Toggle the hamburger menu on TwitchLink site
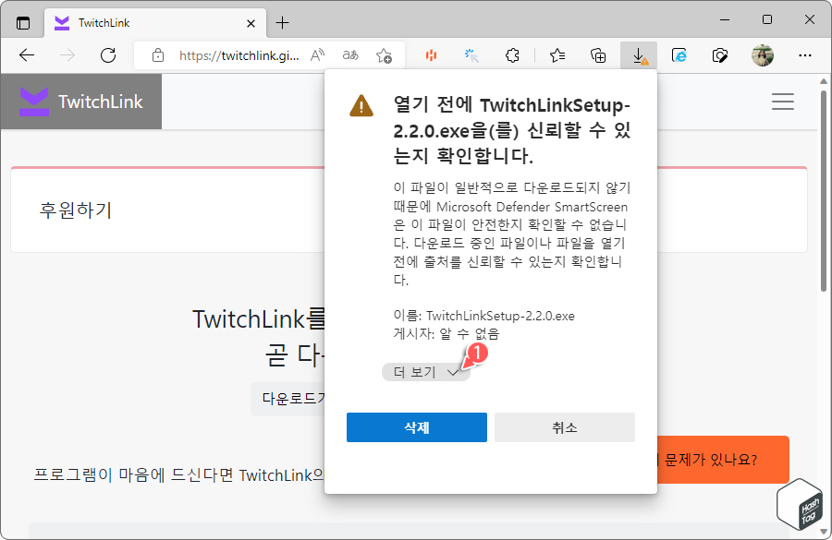The image size is (832, 540). [782, 102]
